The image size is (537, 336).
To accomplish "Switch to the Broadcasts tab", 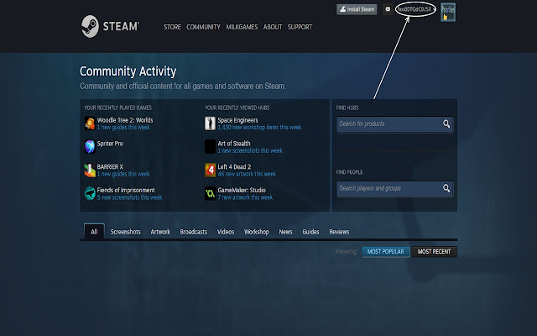I will 194,232.
